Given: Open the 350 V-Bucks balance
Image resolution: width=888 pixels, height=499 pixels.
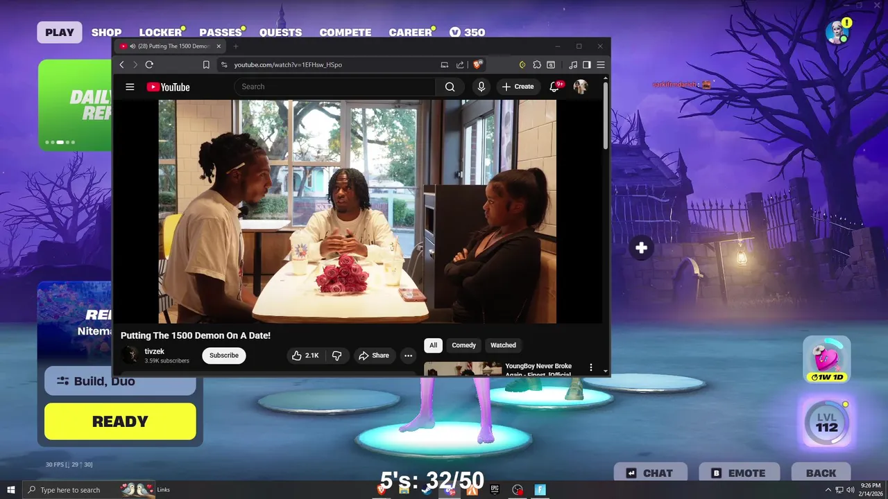Looking at the screenshot, I should pyautogui.click(x=467, y=33).
